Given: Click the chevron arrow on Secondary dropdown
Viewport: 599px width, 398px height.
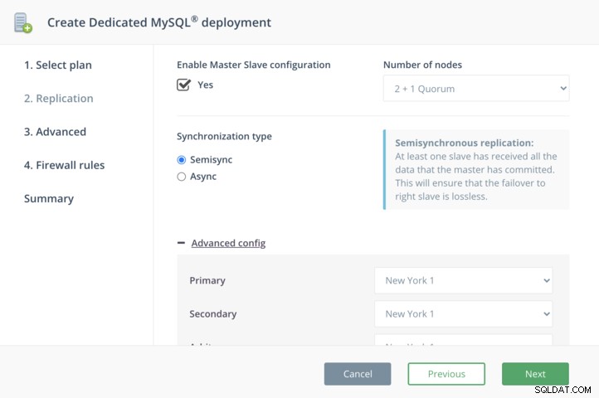Looking at the screenshot, I should coord(547,314).
